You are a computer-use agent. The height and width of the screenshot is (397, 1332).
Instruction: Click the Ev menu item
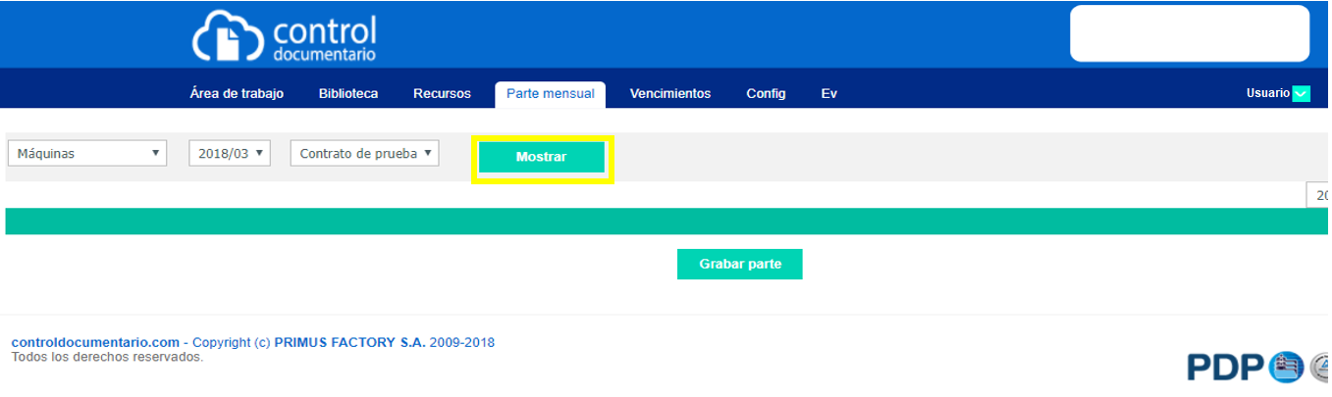click(828, 94)
